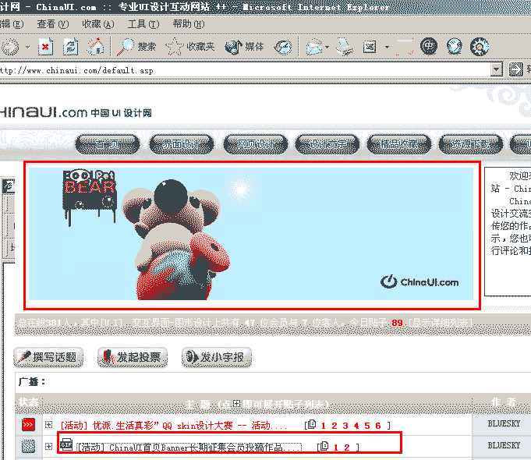Expand the QQ skin设计大赛 thread list
This screenshot has height=460, width=531.
[x=48, y=425]
